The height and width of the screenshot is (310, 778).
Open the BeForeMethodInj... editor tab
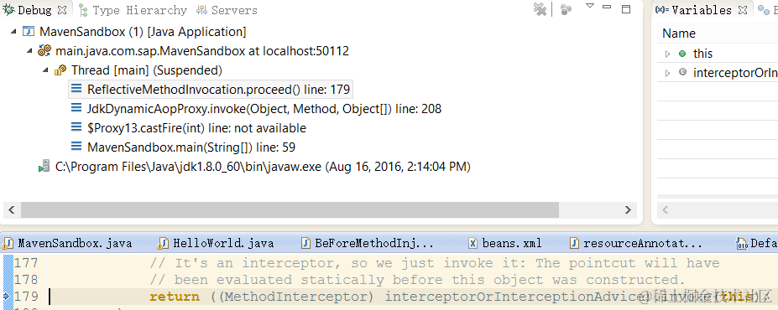coord(374,244)
